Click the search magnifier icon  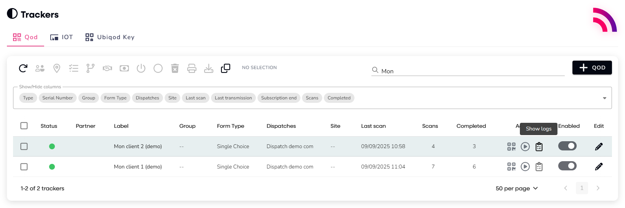pos(375,70)
